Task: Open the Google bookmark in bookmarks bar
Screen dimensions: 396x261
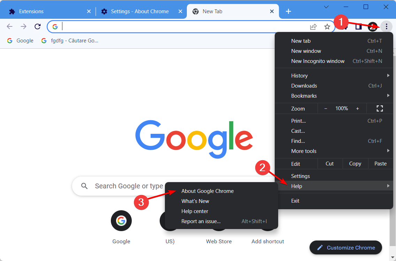Action: [20, 41]
